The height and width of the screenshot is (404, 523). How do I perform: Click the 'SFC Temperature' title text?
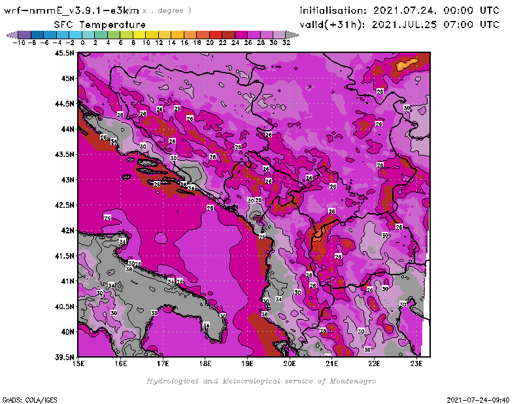click(100, 25)
